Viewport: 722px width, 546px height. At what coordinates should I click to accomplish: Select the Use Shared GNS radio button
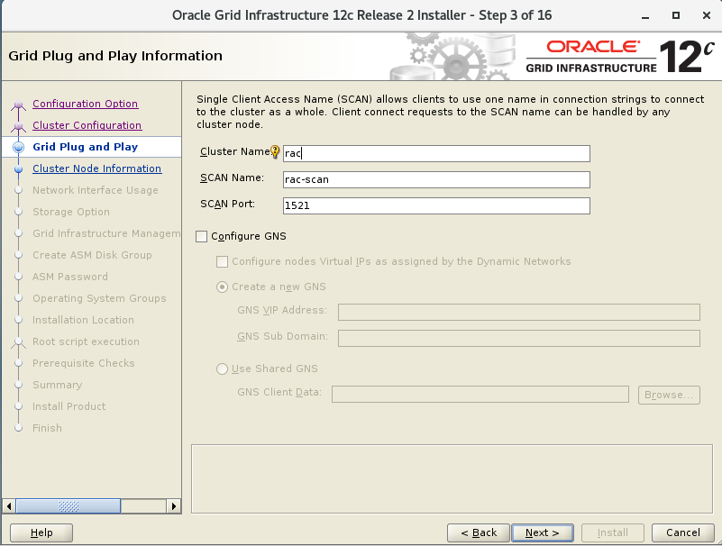[x=222, y=369]
